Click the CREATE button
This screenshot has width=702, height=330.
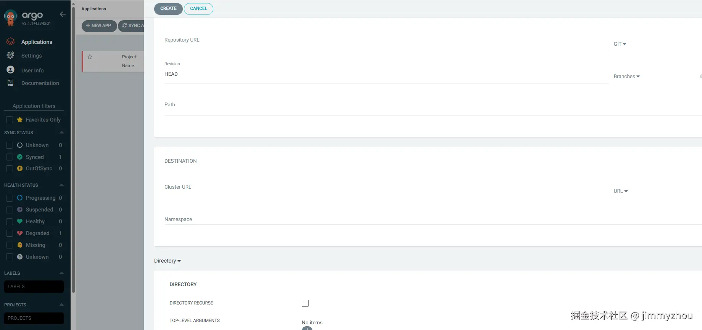point(168,9)
